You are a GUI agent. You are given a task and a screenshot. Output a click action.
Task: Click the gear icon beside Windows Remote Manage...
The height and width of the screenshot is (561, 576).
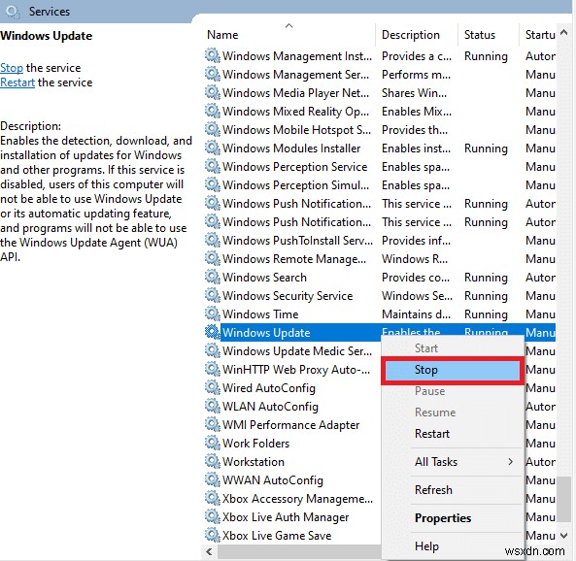pyautogui.click(x=213, y=258)
